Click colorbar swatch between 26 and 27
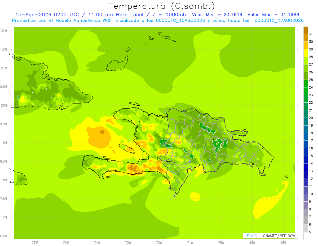The width and height of the screenshot is (318, 246). pyautogui.click(x=306, y=68)
